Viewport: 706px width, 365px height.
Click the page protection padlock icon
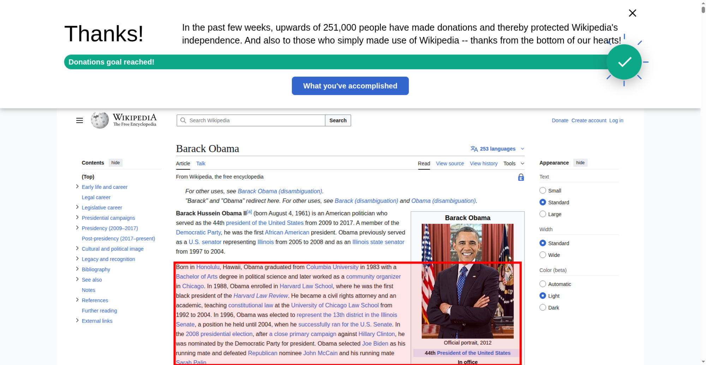pos(521,177)
